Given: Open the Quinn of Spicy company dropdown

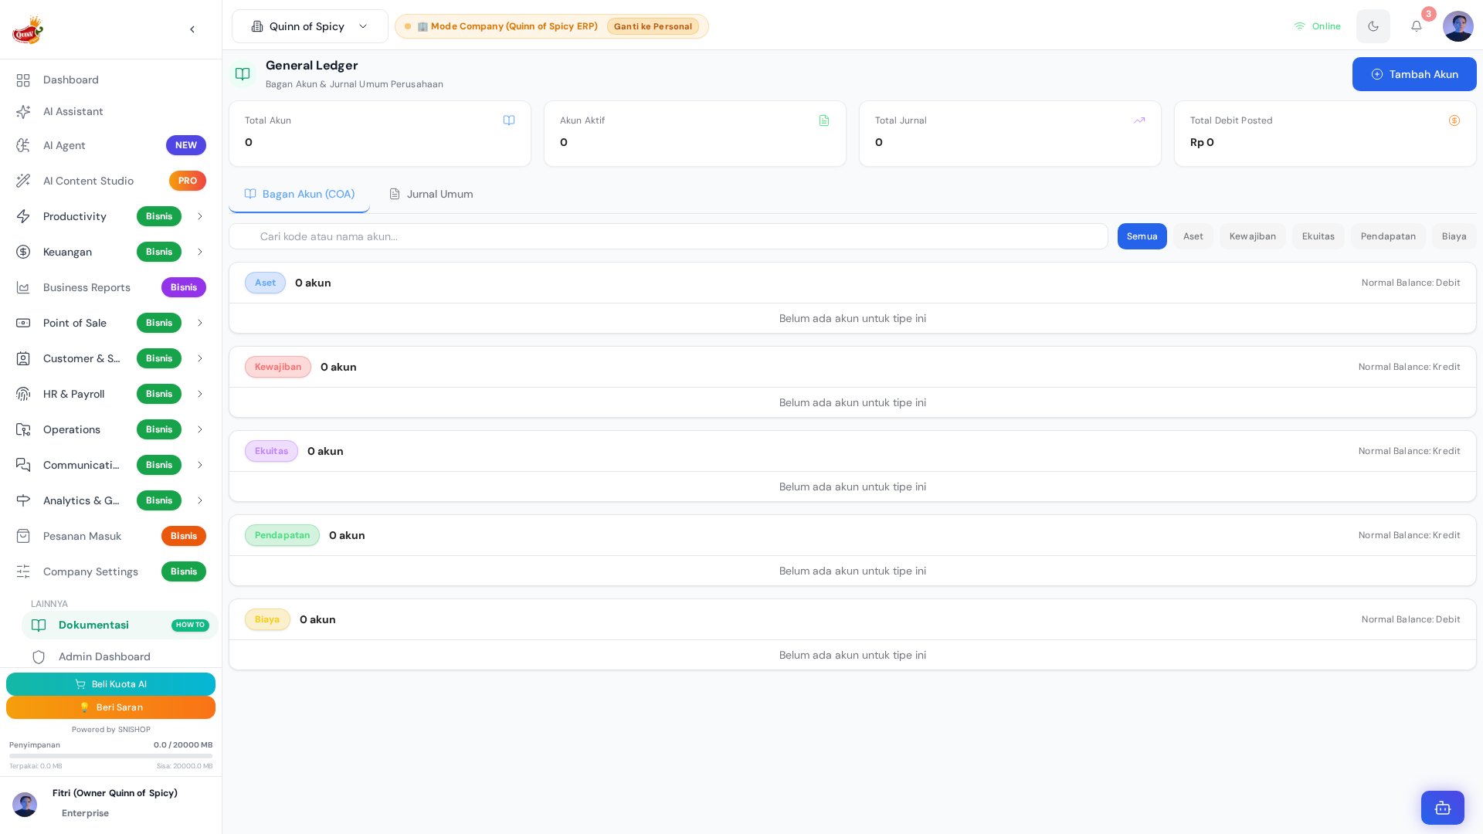Looking at the screenshot, I should (x=310, y=26).
